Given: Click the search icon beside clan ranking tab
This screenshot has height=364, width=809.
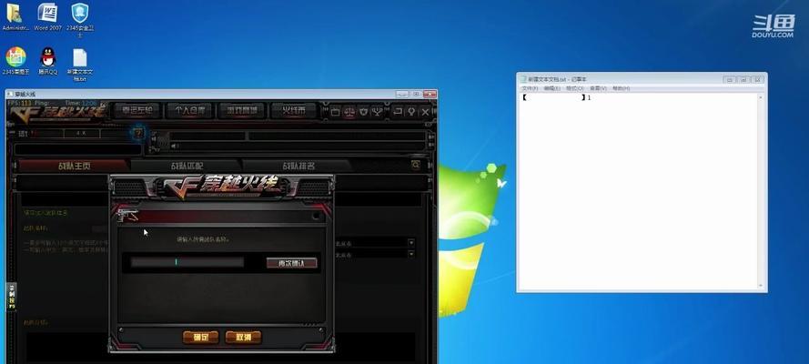Looking at the screenshot, I should click(415, 165).
